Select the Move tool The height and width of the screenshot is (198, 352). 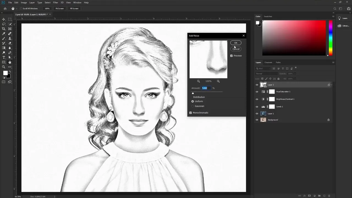tap(4, 19)
